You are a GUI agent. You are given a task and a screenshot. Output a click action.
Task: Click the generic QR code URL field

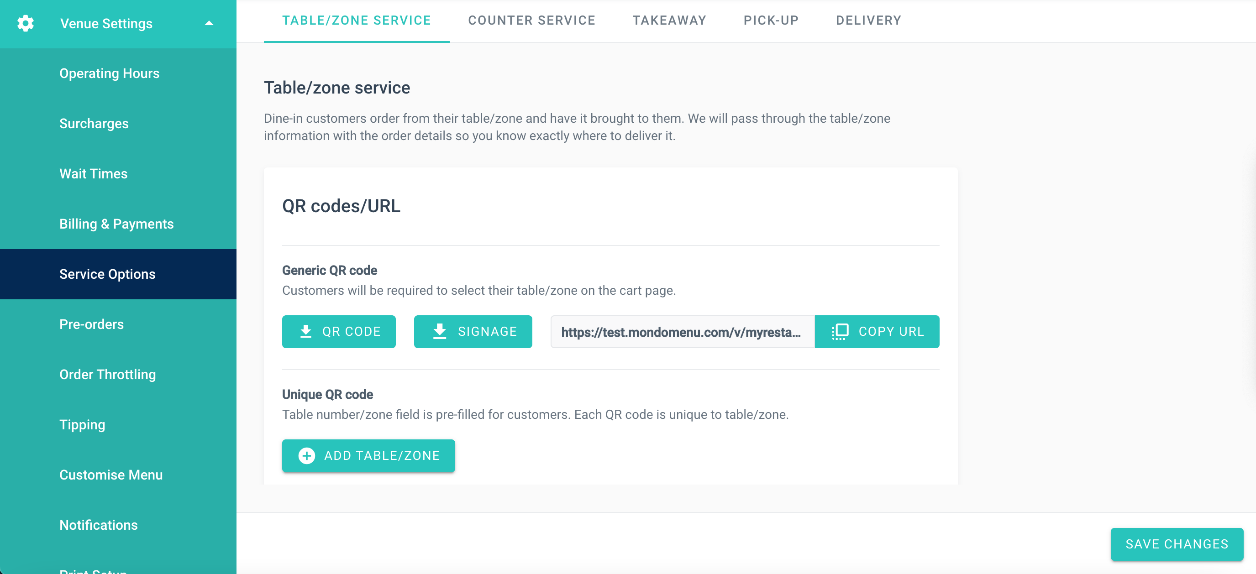click(682, 332)
